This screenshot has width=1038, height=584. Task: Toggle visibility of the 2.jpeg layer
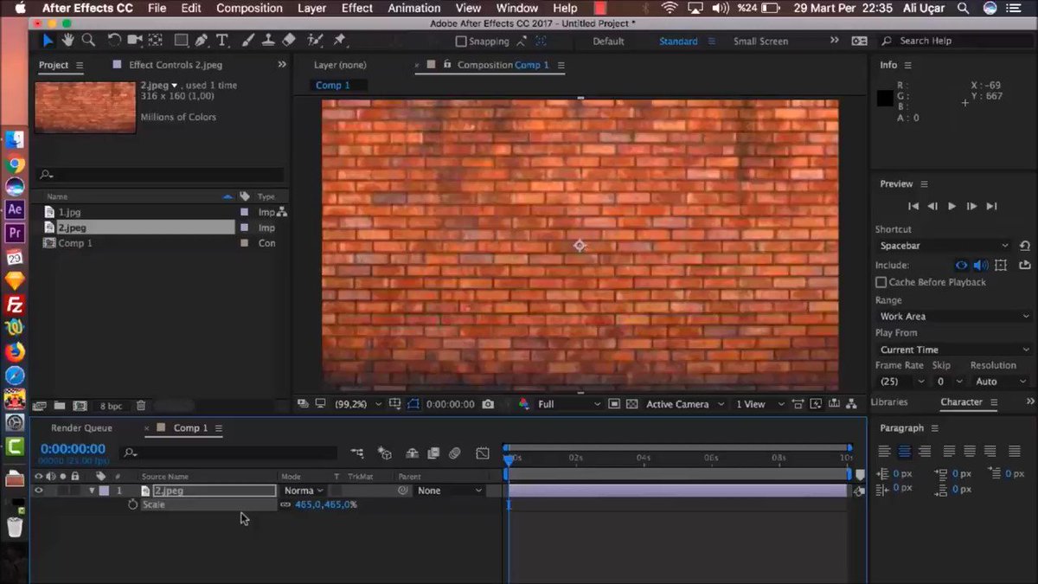coord(37,490)
